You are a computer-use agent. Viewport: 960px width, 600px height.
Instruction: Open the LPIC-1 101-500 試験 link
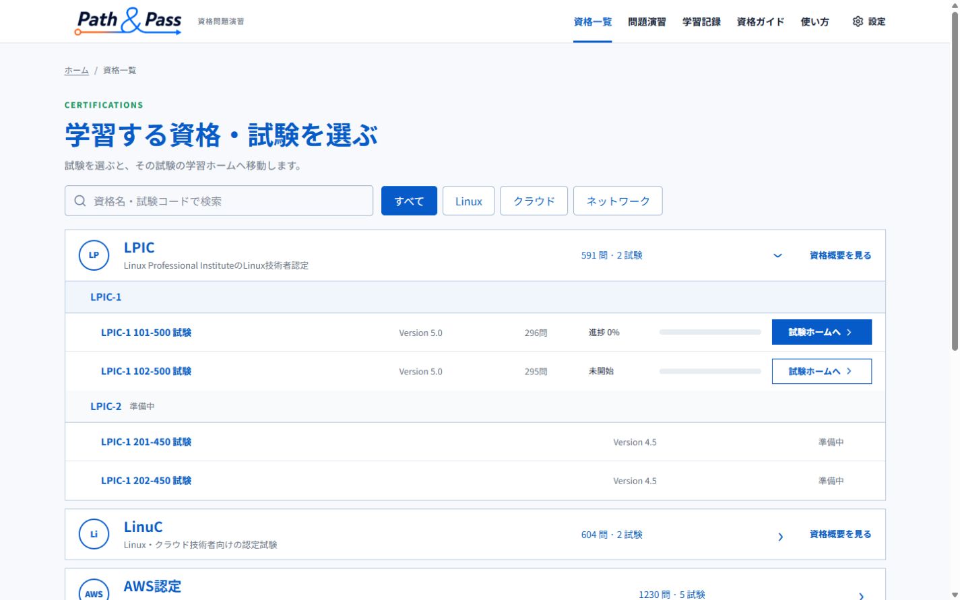click(x=146, y=332)
